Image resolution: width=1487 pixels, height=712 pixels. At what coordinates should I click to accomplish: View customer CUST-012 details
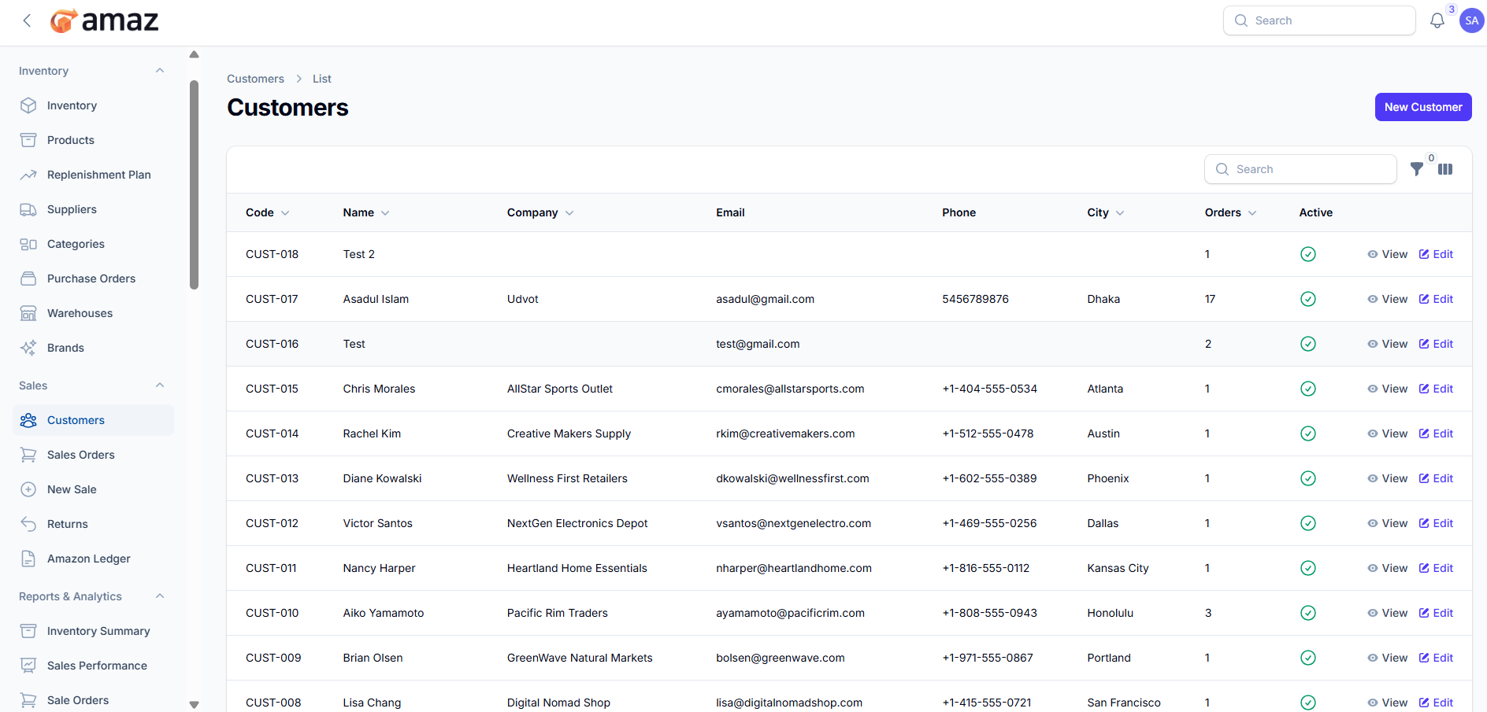coord(1388,523)
